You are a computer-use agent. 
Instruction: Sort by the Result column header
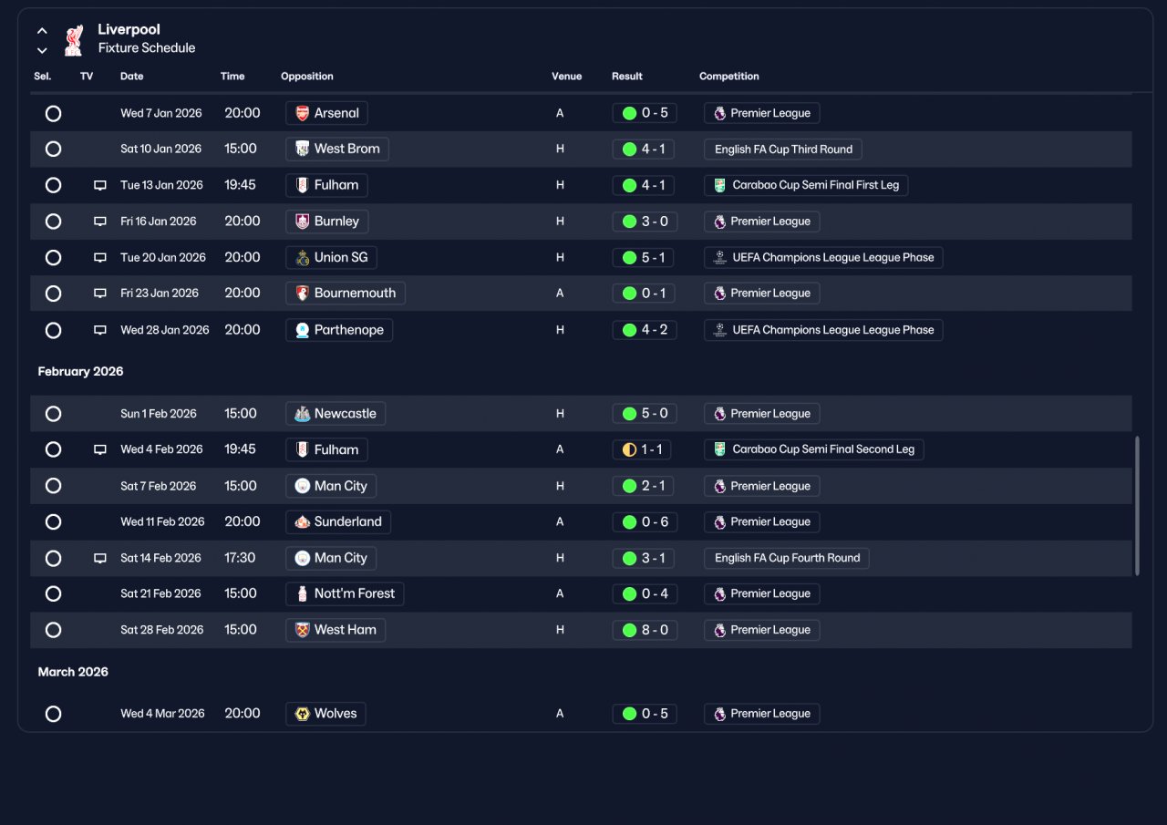coord(627,77)
